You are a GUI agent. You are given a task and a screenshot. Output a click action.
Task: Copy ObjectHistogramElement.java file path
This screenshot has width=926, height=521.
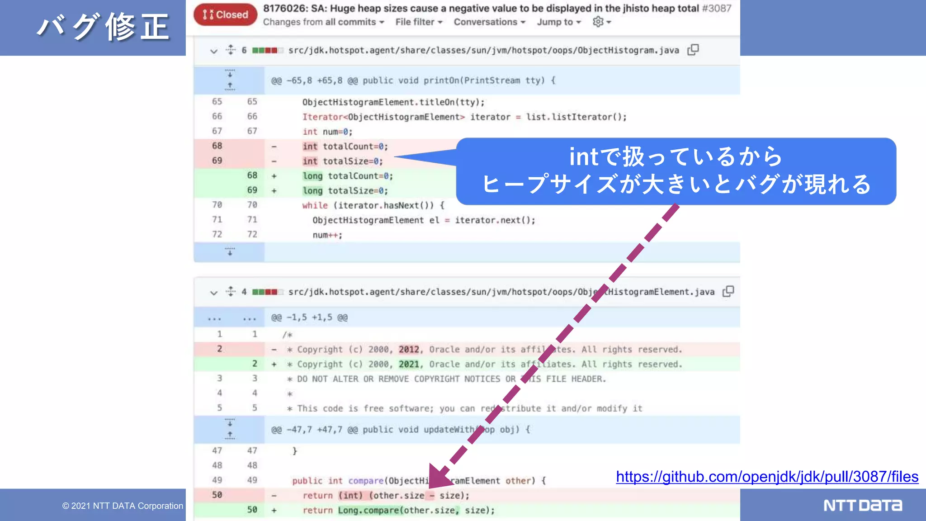pyautogui.click(x=728, y=292)
